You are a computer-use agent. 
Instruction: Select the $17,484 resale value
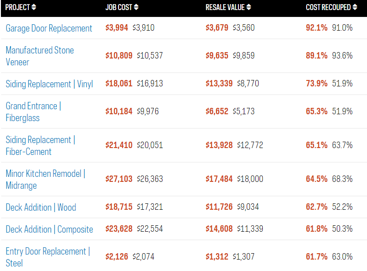tap(219, 179)
